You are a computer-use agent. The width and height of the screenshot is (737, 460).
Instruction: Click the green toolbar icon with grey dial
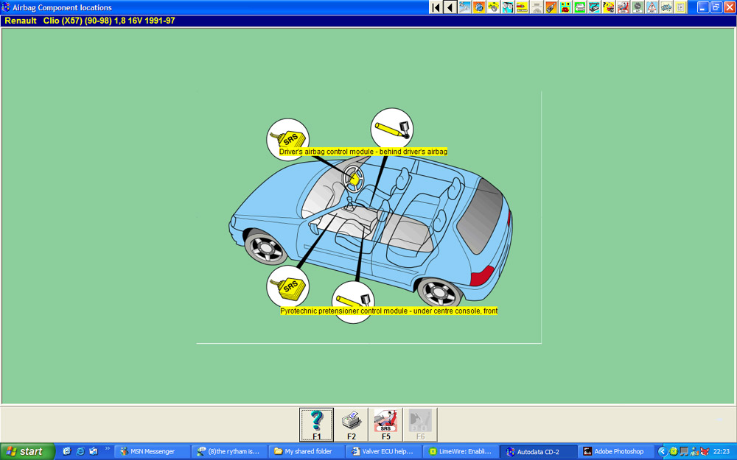point(638,7)
